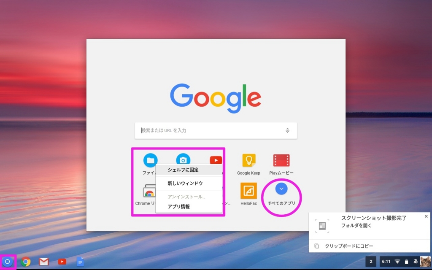Screen dimensions: 432x270
Task: Open the Camera app icon in launcher
Action: click(183, 159)
